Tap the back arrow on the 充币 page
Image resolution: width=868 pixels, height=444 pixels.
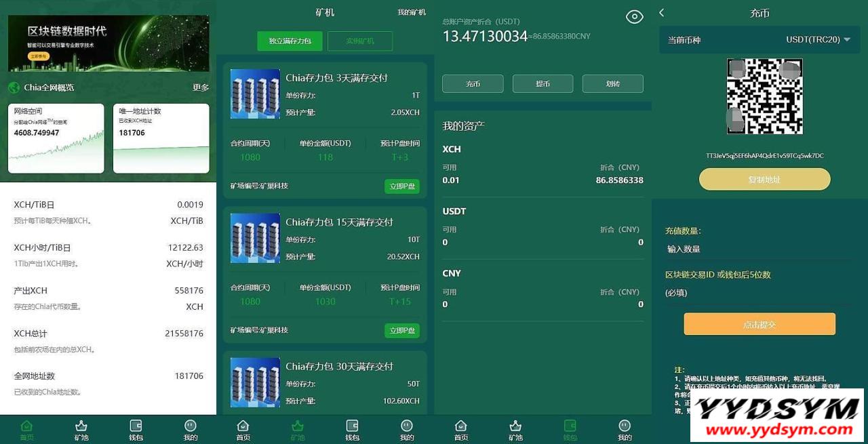pos(662,13)
